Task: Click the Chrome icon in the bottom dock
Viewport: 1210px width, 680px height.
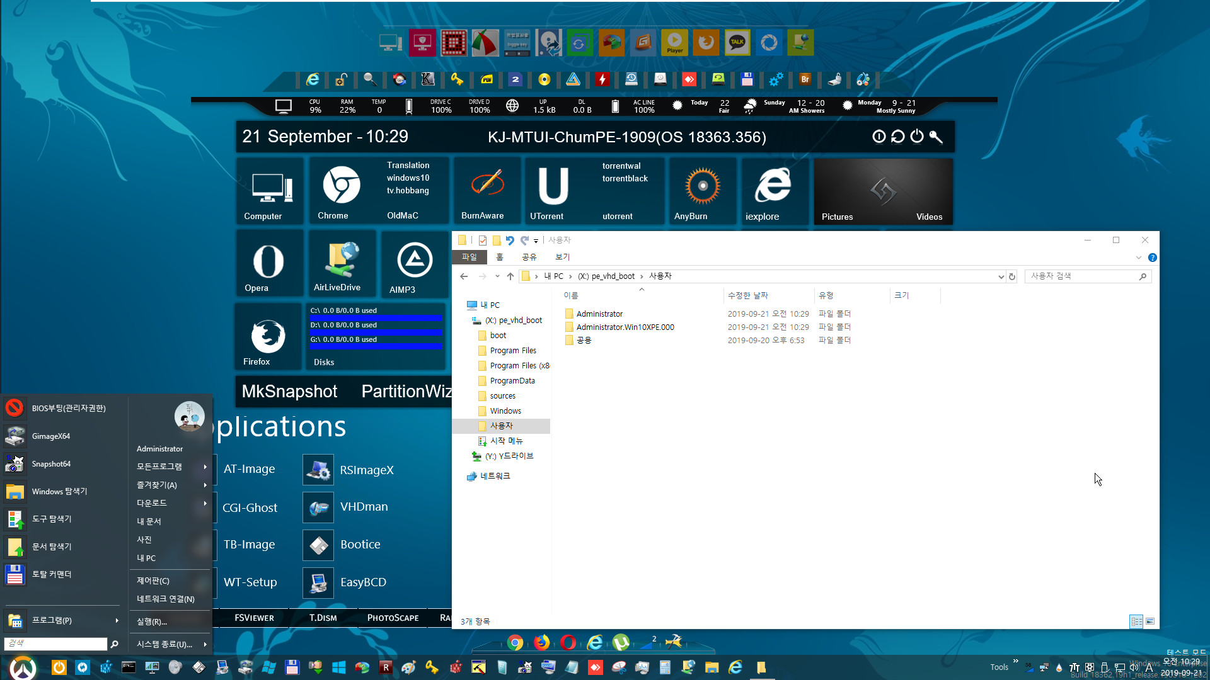Action: (x=516, y=642)
